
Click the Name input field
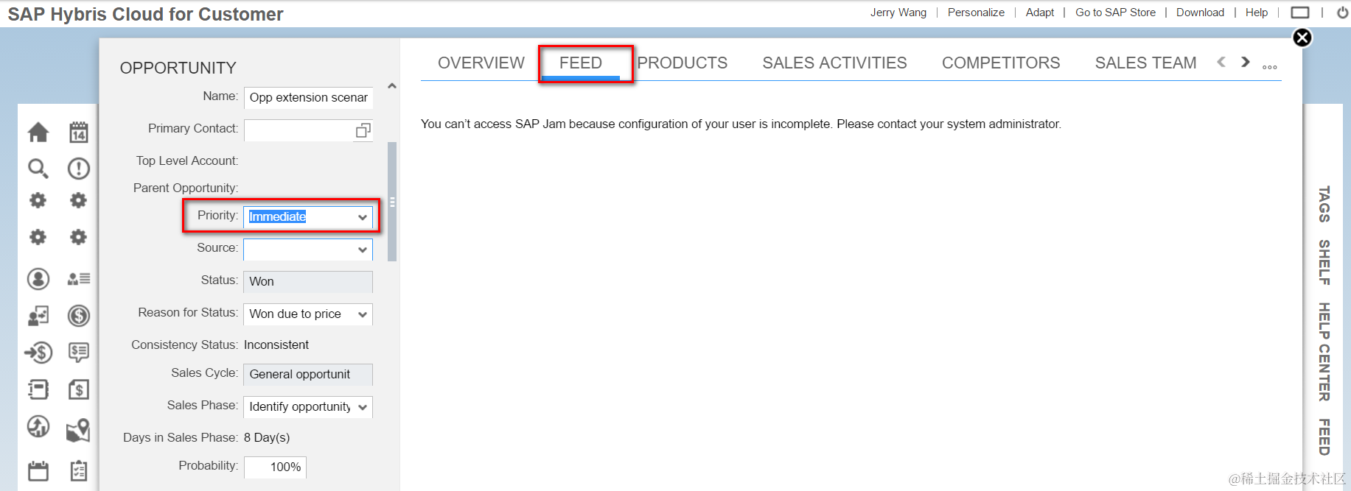click(x=308, y=97)
